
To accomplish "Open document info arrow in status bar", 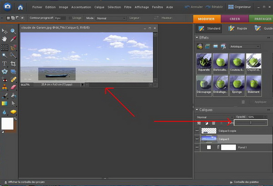I will 82,85.
